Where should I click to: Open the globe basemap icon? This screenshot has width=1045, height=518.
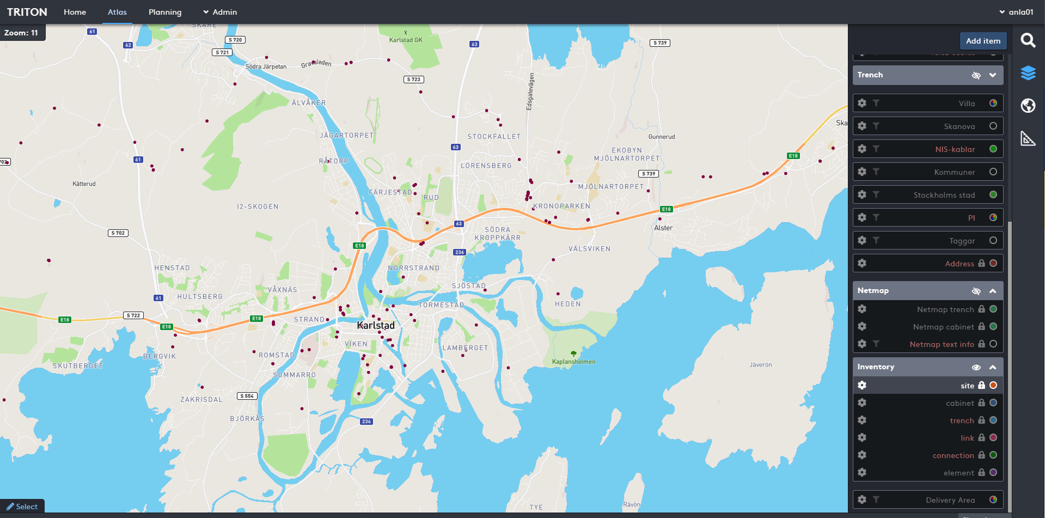[1028, 106]
